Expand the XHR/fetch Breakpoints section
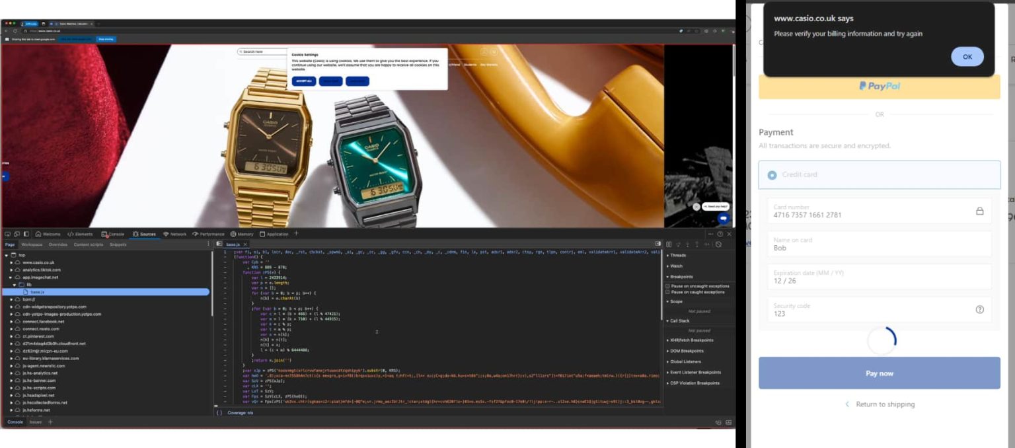The width and height of the screenshot is (1015, 448). click(x=667, y=340)
